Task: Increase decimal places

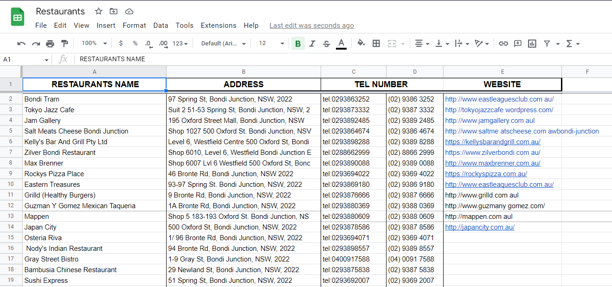Action: click(x=163, y=44)
